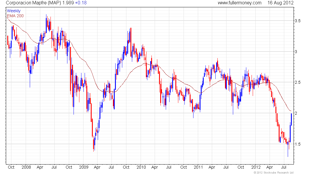Select the 2012 year marker on time axis

(256, 167)
